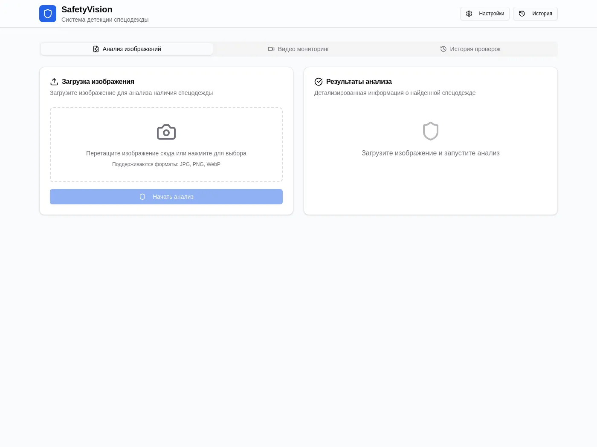Viewport: 597px width, 447px height.
Task: Click the blue SafetyVision shield logo
Action: 48,14
